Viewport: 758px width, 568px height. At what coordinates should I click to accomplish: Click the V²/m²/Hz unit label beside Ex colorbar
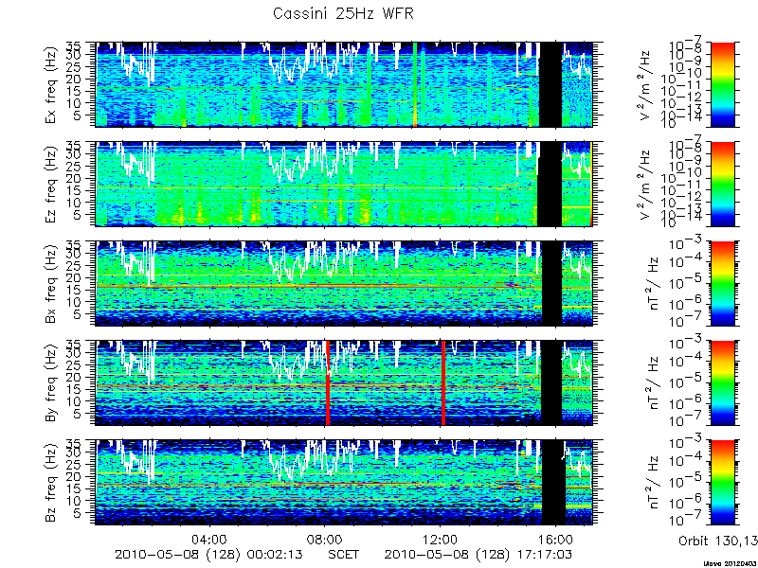click(x=646, y=84)
